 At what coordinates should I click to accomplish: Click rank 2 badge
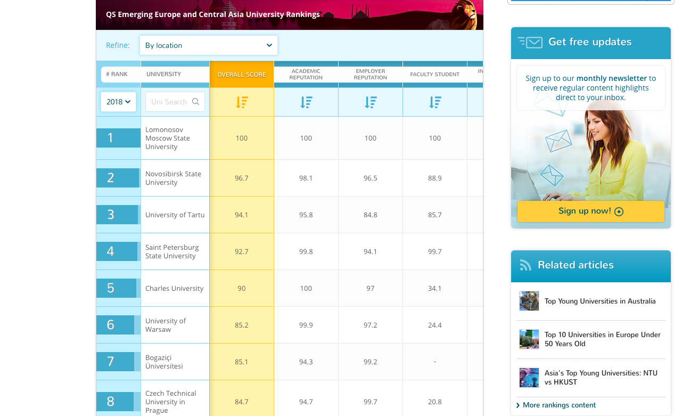click(x=118, y=178)
